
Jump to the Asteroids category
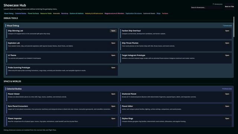coord(56,13)
